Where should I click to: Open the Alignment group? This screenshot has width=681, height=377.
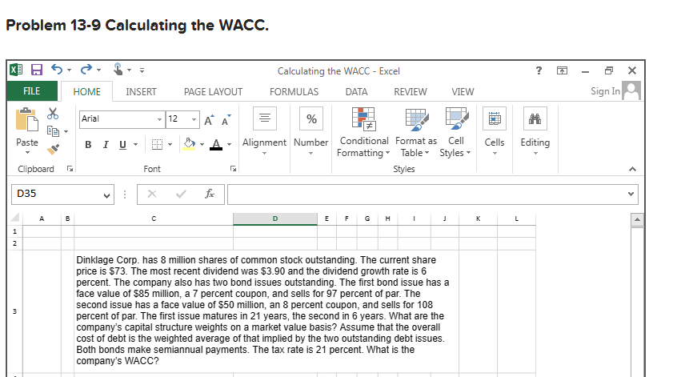click(x=265, y=131)
